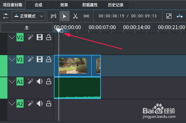Hide video of track V1
The width and height of the screenshot is (186, 123).
pyautogui.click(x=40, y=59)
